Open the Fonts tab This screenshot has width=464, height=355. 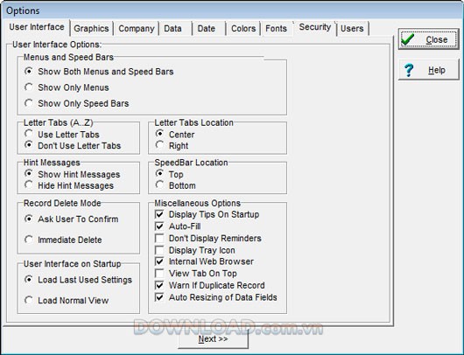click(x=276, y=28)
